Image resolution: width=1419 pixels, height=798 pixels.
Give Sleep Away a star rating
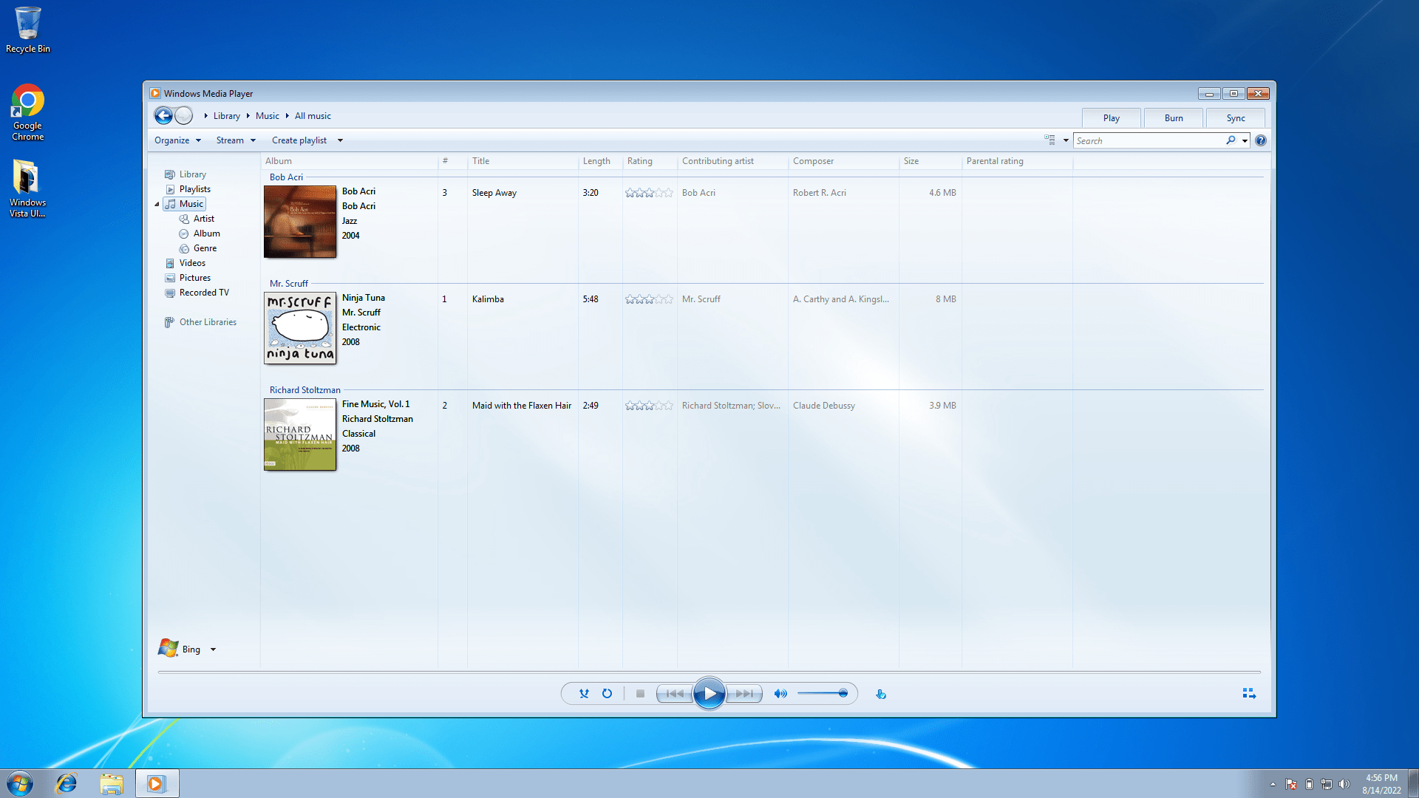coord(648,192)
